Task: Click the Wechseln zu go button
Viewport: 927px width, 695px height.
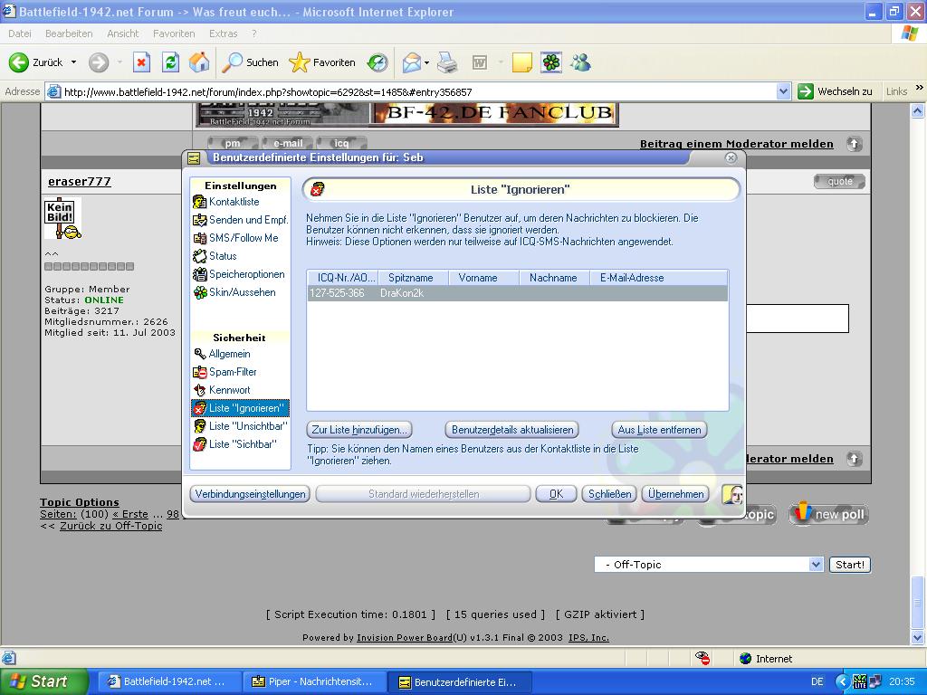Action: (x=835, y=91)
